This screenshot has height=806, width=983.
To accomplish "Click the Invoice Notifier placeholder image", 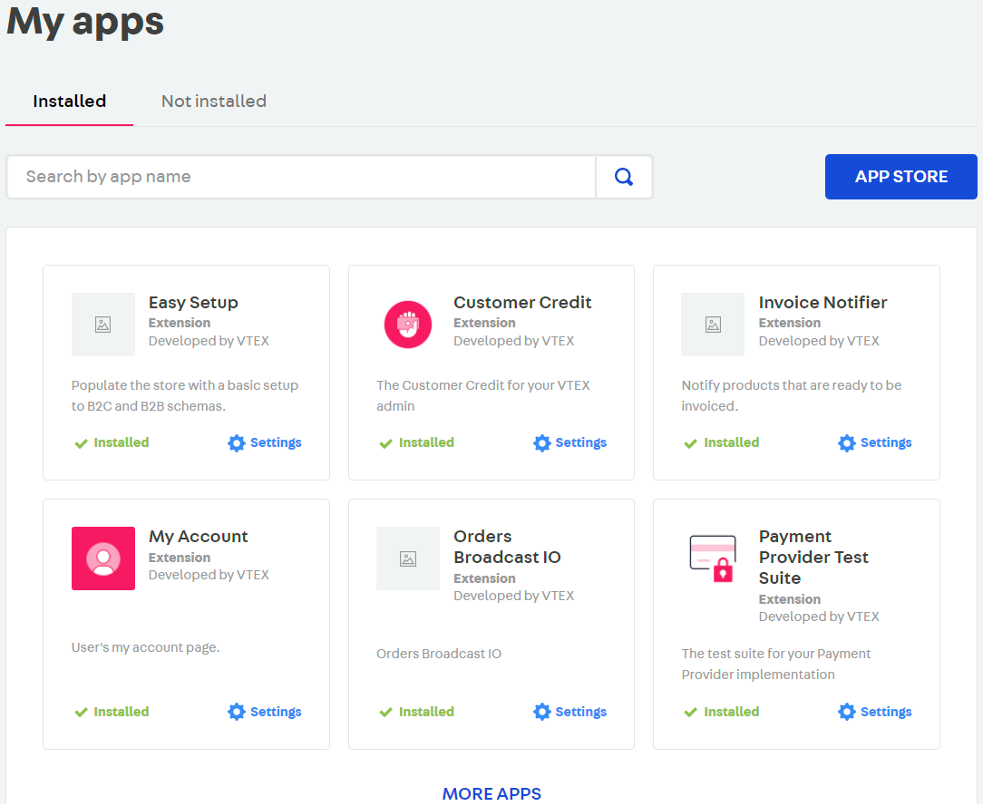I will pos(713,325).
